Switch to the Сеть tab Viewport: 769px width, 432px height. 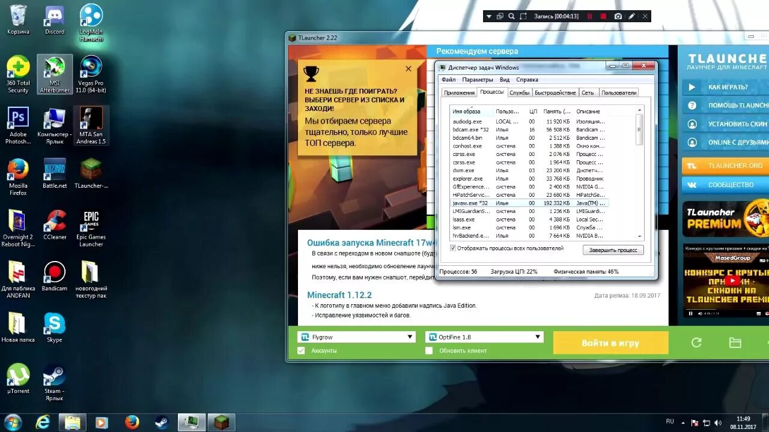point(588,92)
